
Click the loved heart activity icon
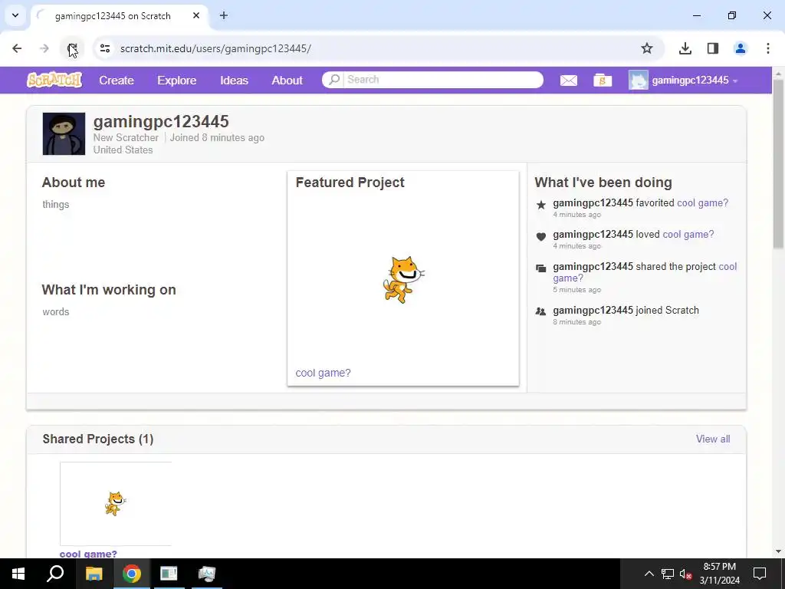pyautogui.click(x=540, y=236)
